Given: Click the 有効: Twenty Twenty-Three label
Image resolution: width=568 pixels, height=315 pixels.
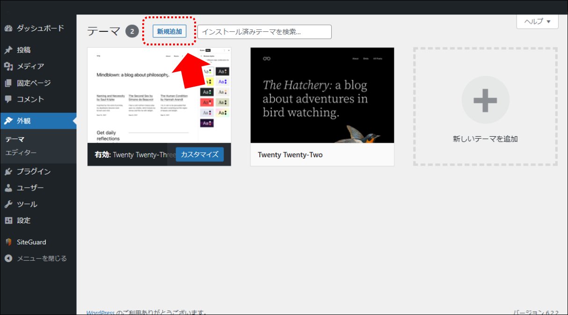Looking at the screenshot, I should 135,155.
